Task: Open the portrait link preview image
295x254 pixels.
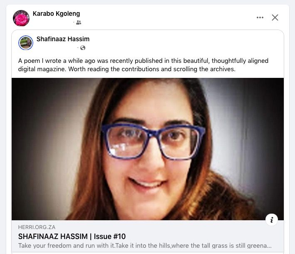Action: (148, 149)
